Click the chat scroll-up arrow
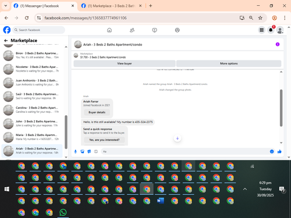 [x=281, y=72]
